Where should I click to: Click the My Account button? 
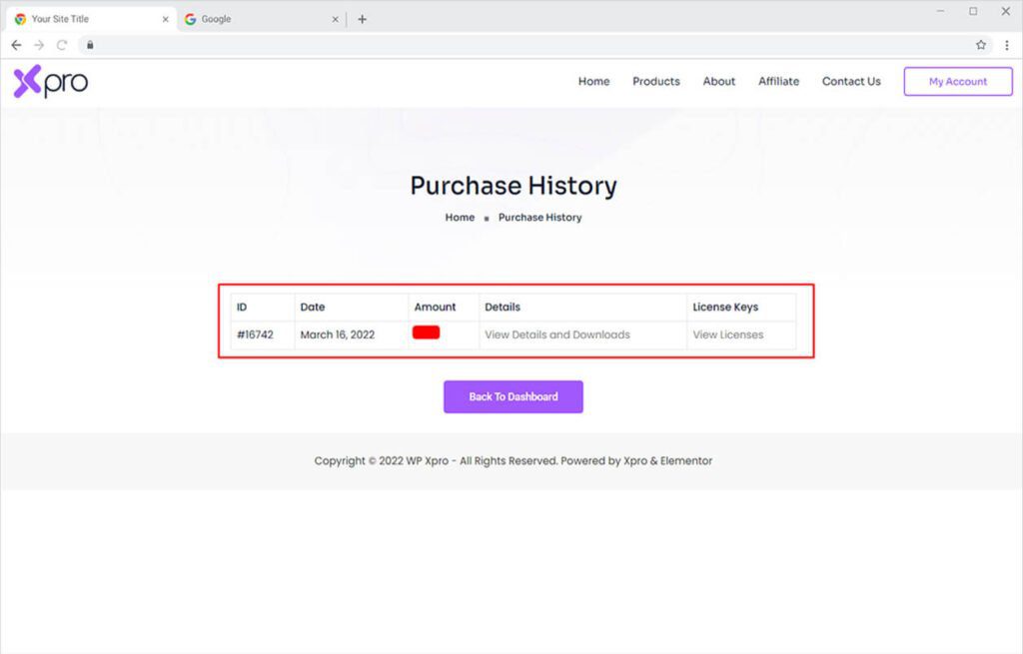tap(957, 82)
